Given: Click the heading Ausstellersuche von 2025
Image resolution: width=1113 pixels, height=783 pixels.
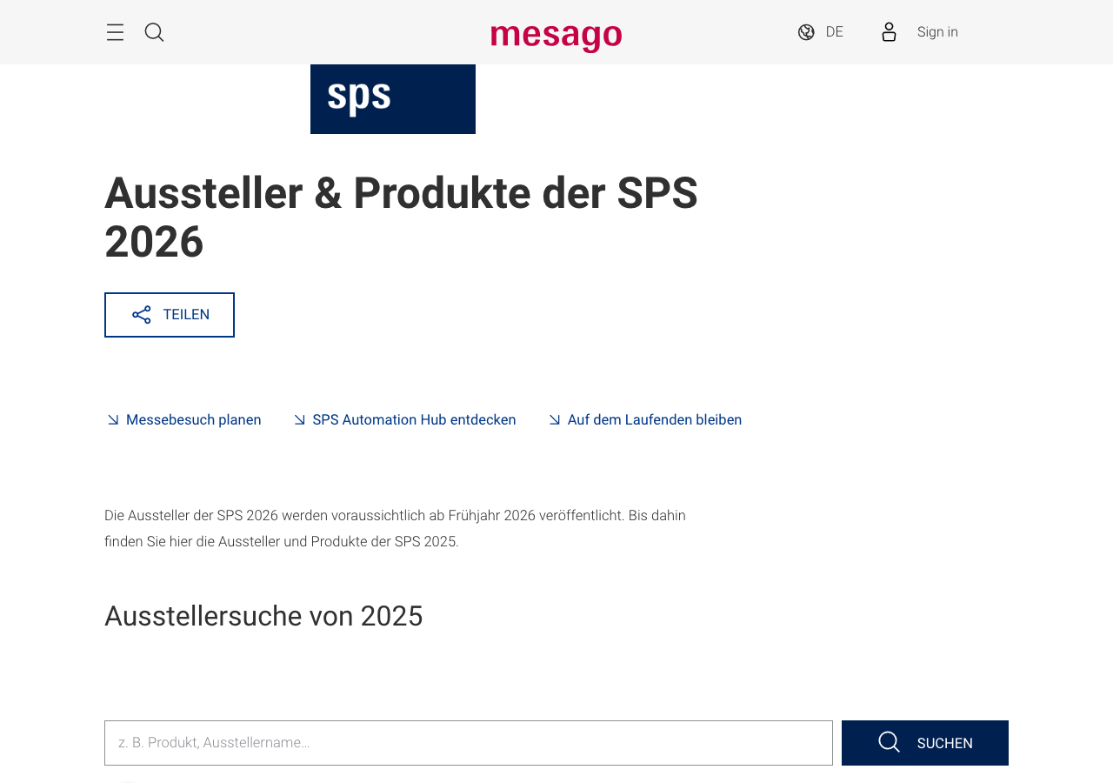Looking at the screenshot, I should [x=263, y=614].
